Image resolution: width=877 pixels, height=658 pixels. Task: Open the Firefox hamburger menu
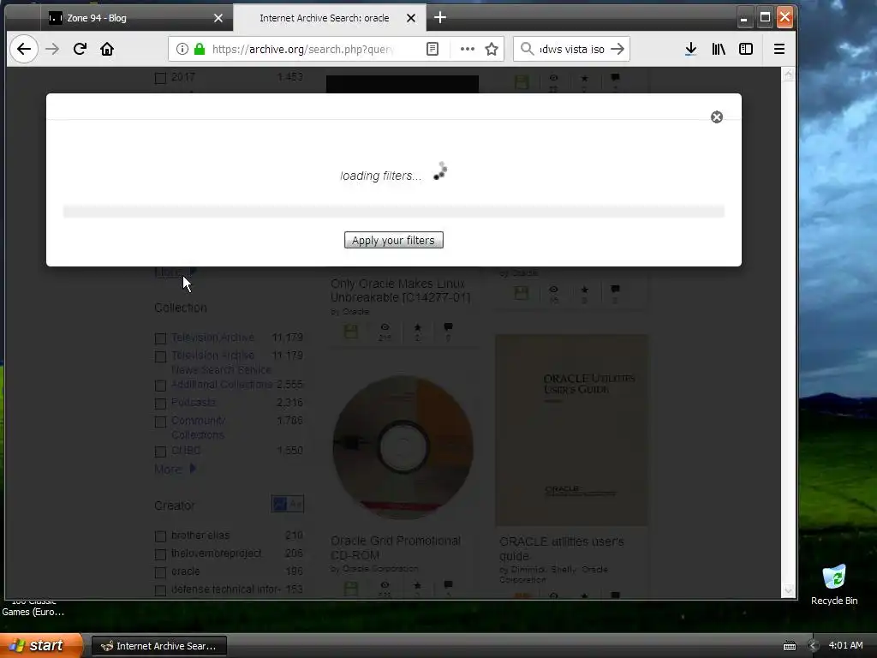point(779,49)
